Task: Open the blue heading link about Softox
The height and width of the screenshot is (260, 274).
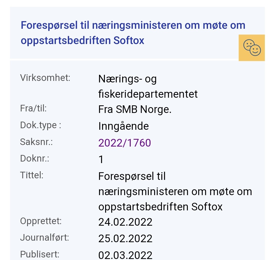Action: pyautogui.click(x=133, y=33)
